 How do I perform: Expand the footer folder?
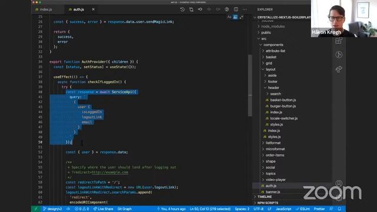(x=273, y=81)
